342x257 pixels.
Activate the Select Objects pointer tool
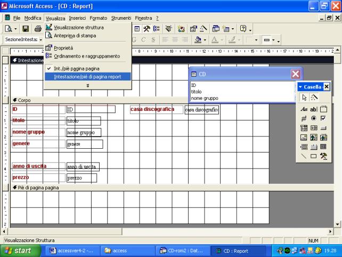coord(304,98)
